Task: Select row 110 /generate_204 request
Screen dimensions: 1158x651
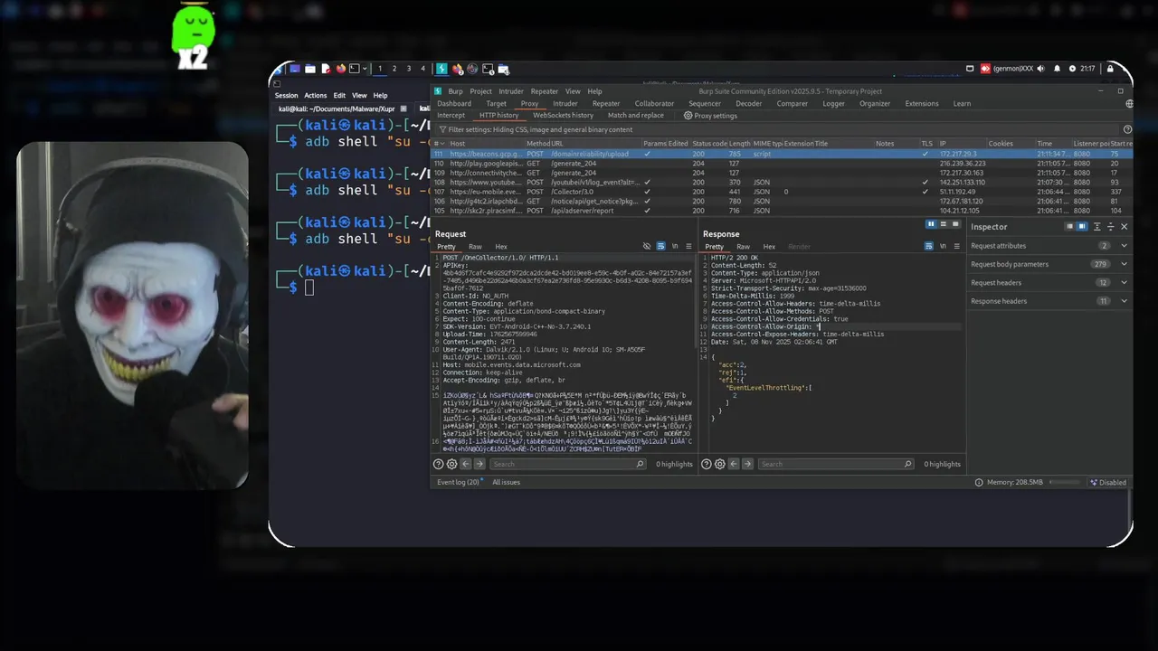Action: point(782,164)
